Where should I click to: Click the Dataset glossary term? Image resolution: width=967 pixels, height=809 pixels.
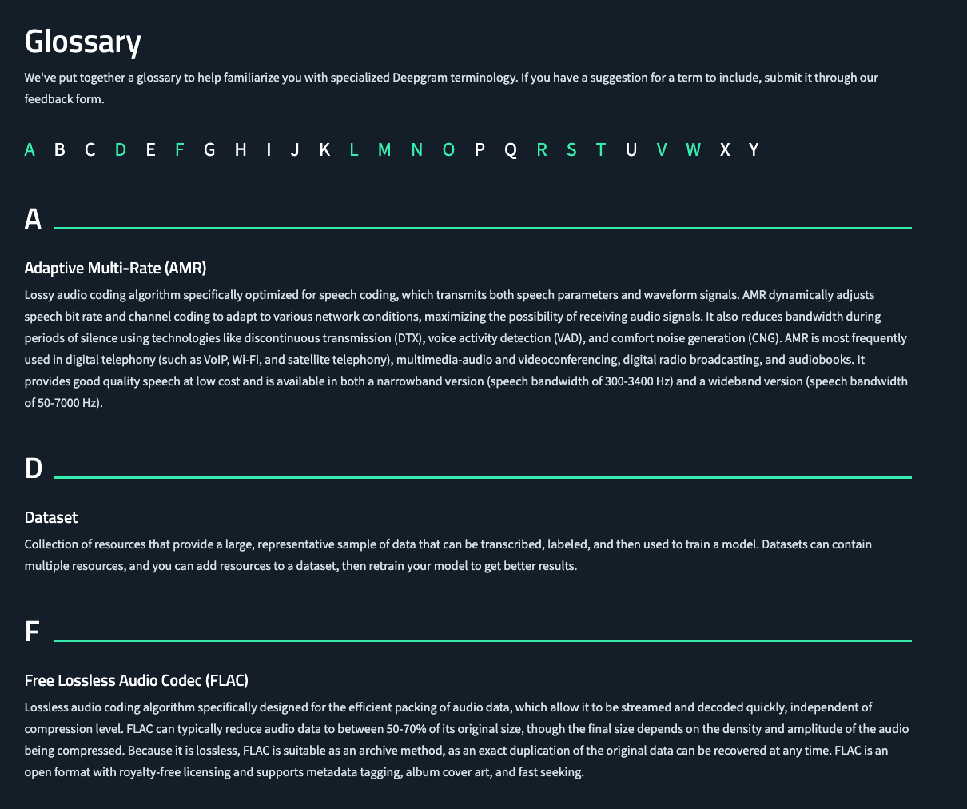click(50, 517)
